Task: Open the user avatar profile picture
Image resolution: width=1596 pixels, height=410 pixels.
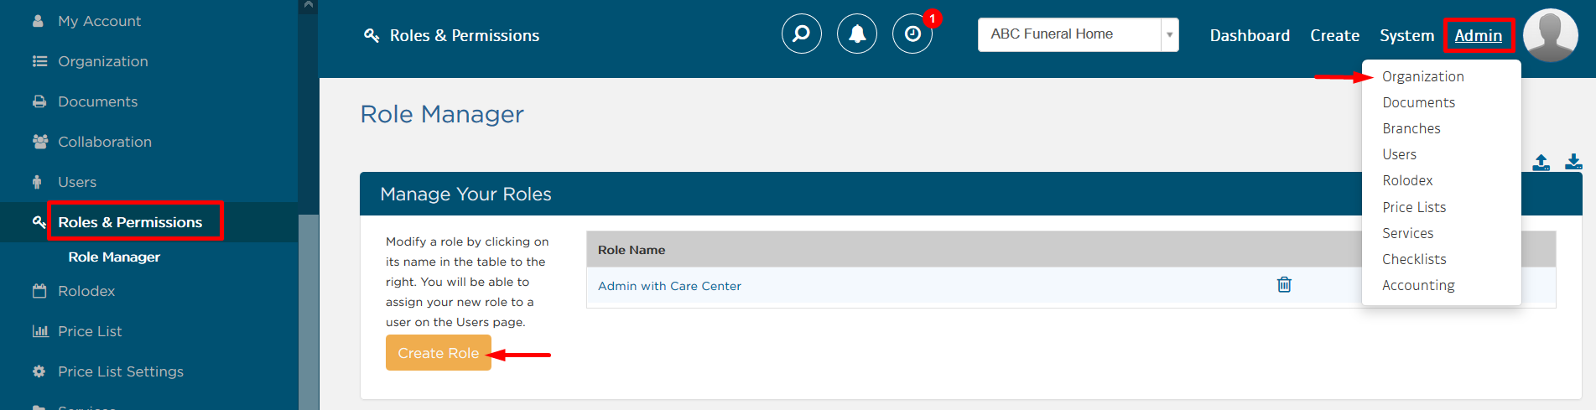Action: [x=1550, y=35]
